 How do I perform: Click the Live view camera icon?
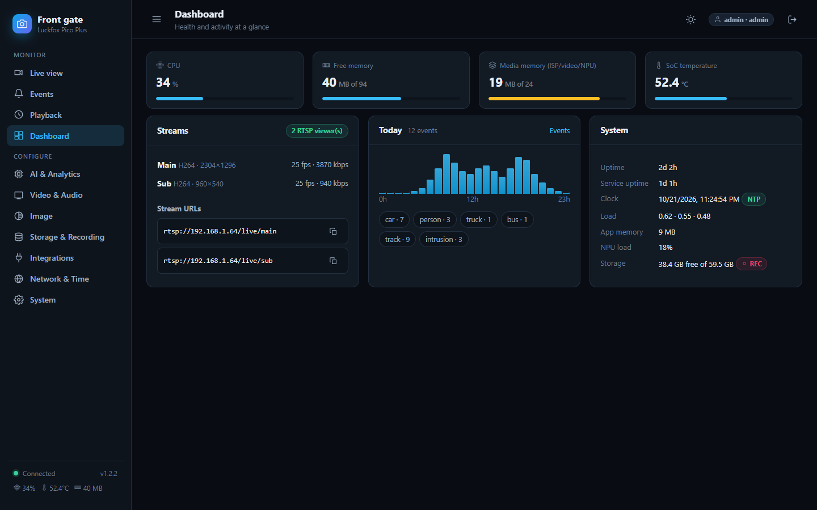tap(19, 73)
